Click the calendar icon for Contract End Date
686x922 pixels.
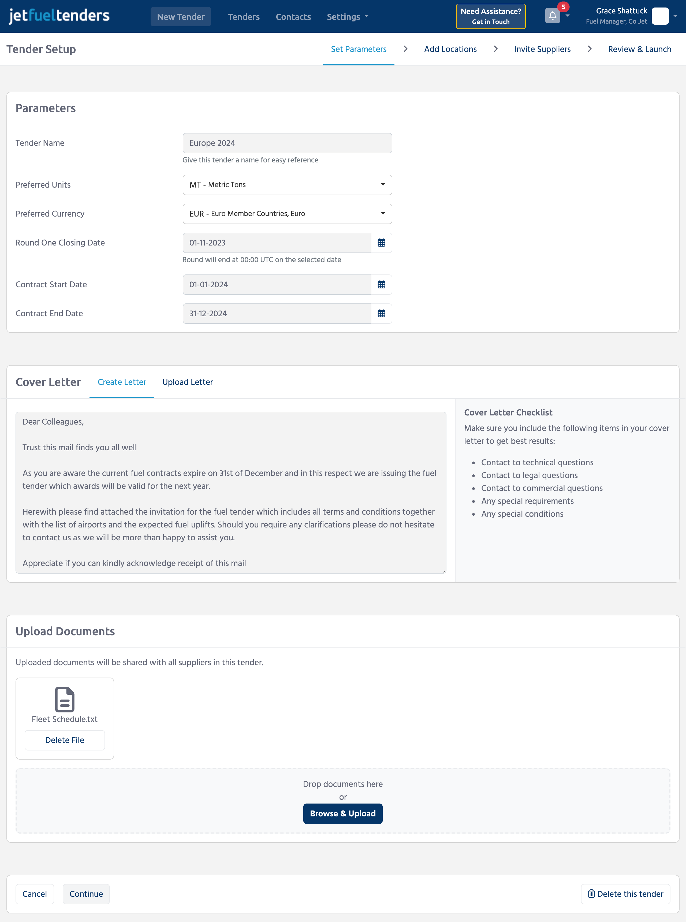click(x=381, y=313)
